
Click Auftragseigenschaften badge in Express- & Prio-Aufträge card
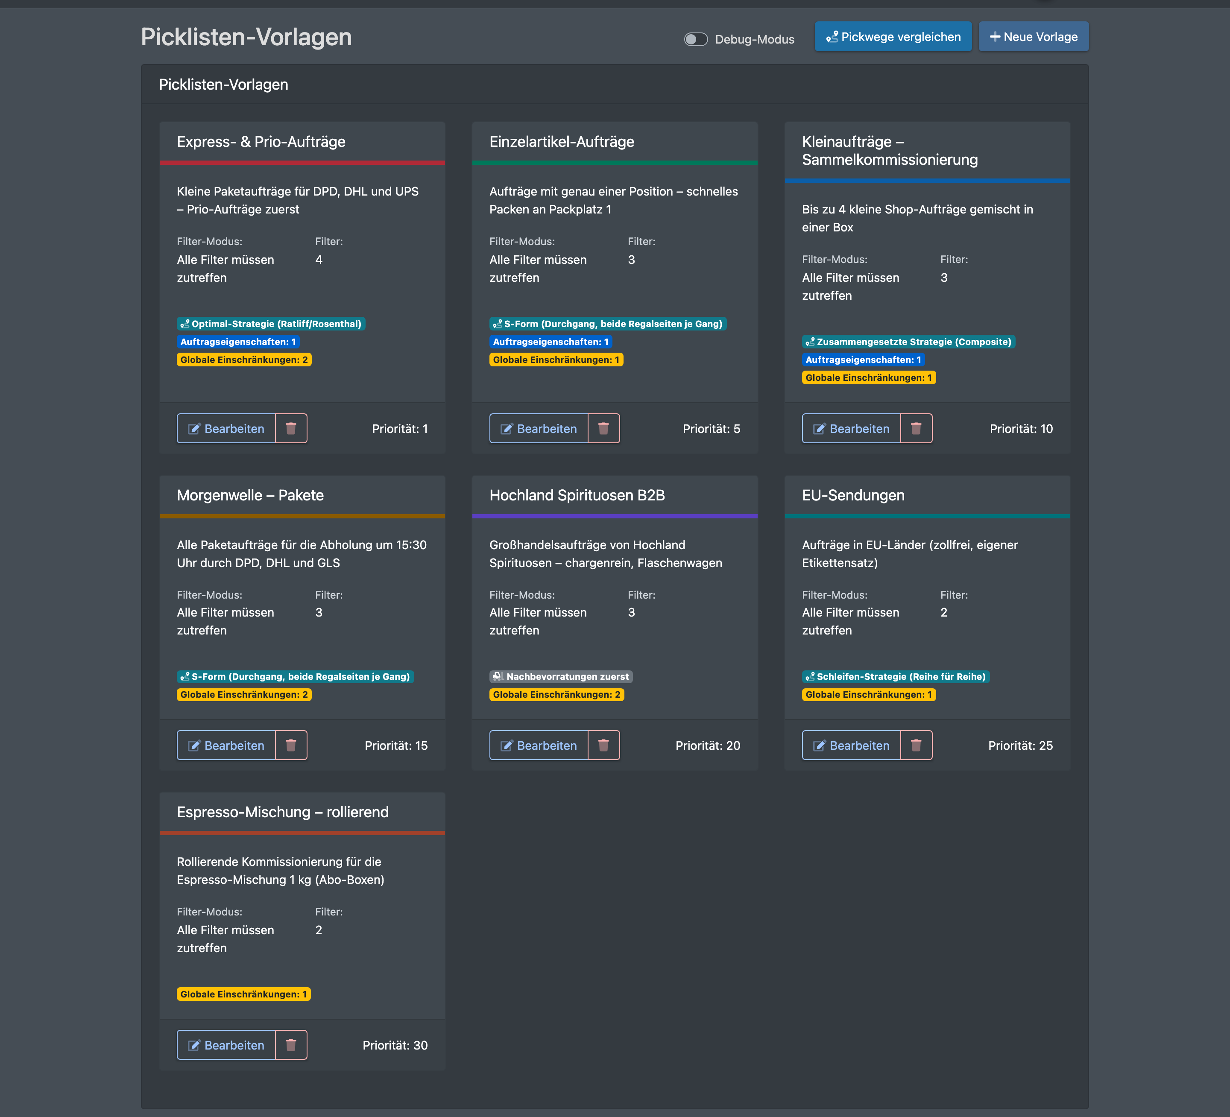click(x=238, y=342)
